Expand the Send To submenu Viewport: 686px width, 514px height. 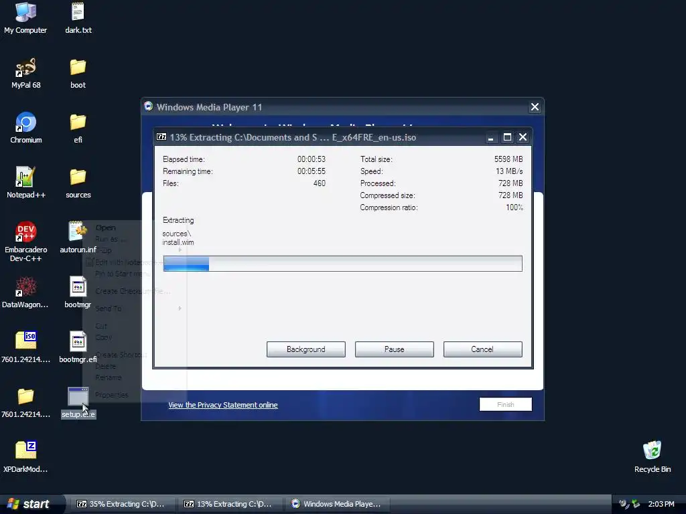135,309
